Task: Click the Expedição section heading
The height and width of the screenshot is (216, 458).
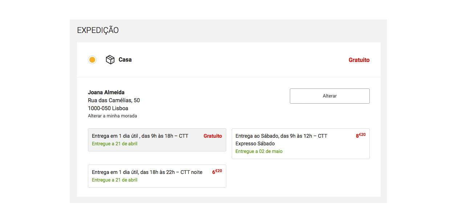Action: [98, 30]
